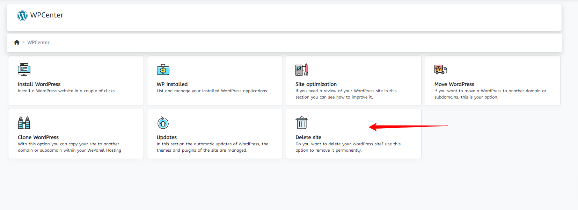Viewport: 578px width, 210px height.
Task: Click the WP Installed toolbox icon
Action: pos(163,70)
